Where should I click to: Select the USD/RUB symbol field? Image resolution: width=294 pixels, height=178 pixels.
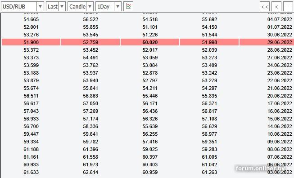click(x=19, y=7)
